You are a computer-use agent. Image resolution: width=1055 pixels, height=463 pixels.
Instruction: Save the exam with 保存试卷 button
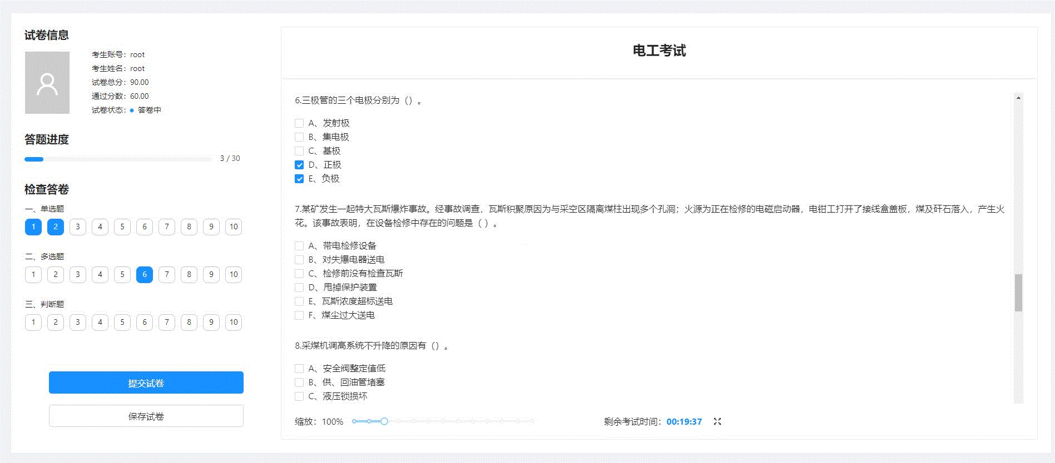tap(146, 416)
